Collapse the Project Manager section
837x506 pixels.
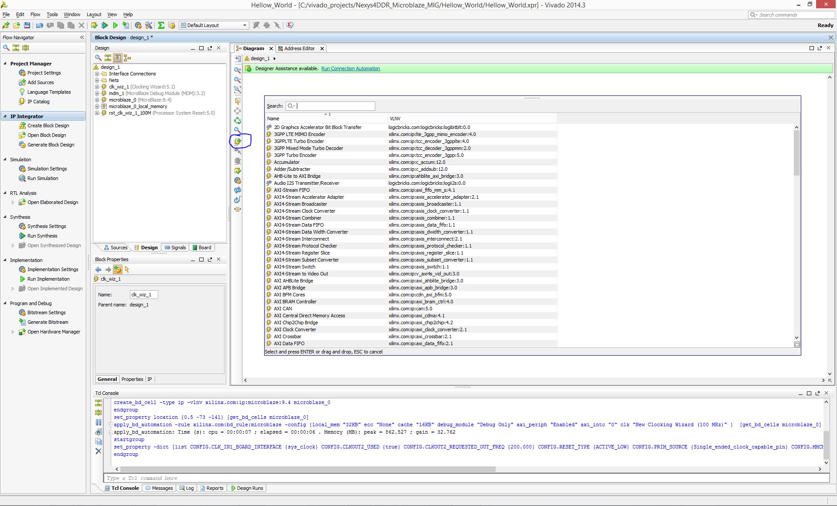tap(5, 63)
